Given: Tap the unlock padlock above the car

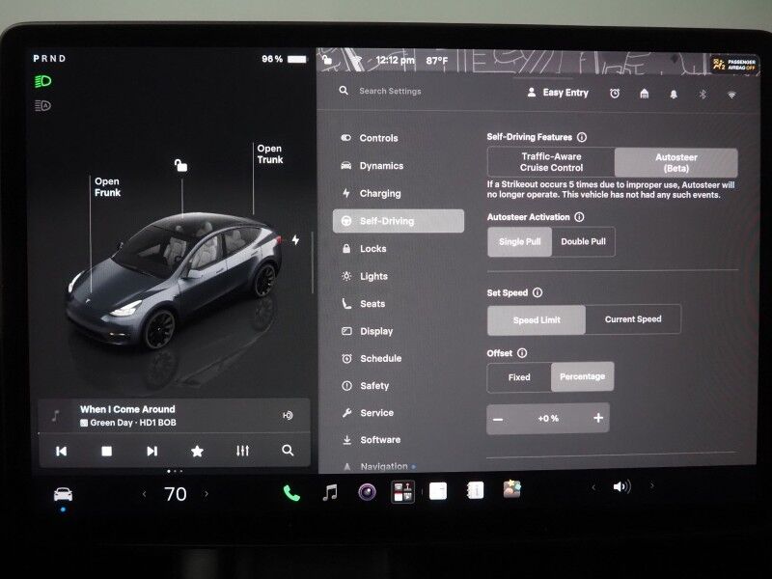Looking at the screenshot, I should 180,165.
